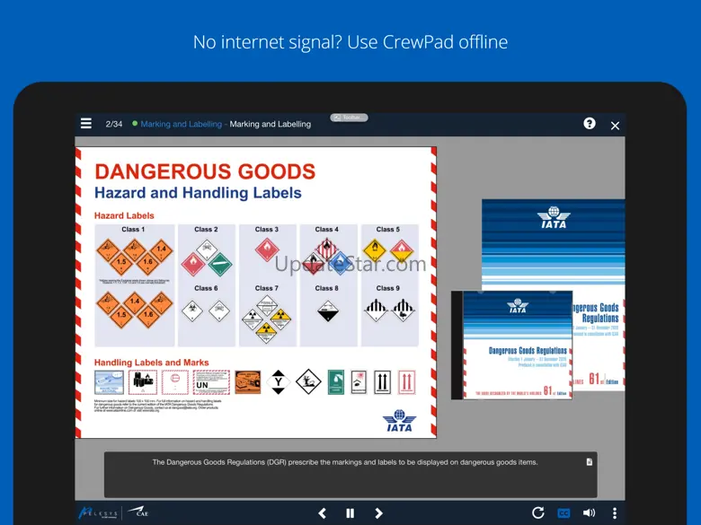
Task: Click the Toolbar pill at top
Action: [349, 118]
